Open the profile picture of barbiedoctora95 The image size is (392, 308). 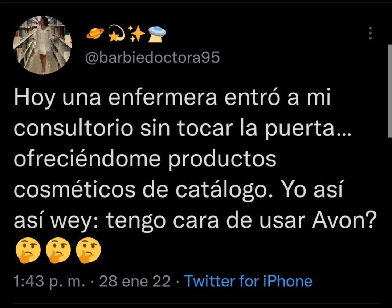[42, 45]
